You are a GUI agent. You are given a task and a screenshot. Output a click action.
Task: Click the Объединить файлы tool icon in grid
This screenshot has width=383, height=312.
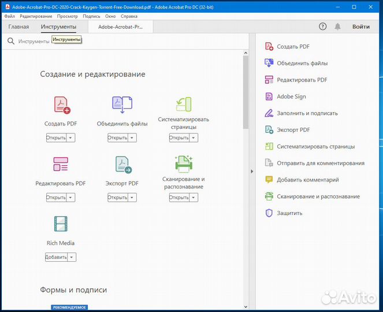[x=122, y=105]
